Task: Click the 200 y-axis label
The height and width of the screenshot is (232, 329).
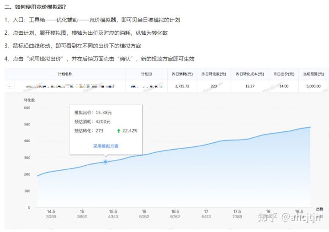Action: pyautogui.click(x=27, y=174)
